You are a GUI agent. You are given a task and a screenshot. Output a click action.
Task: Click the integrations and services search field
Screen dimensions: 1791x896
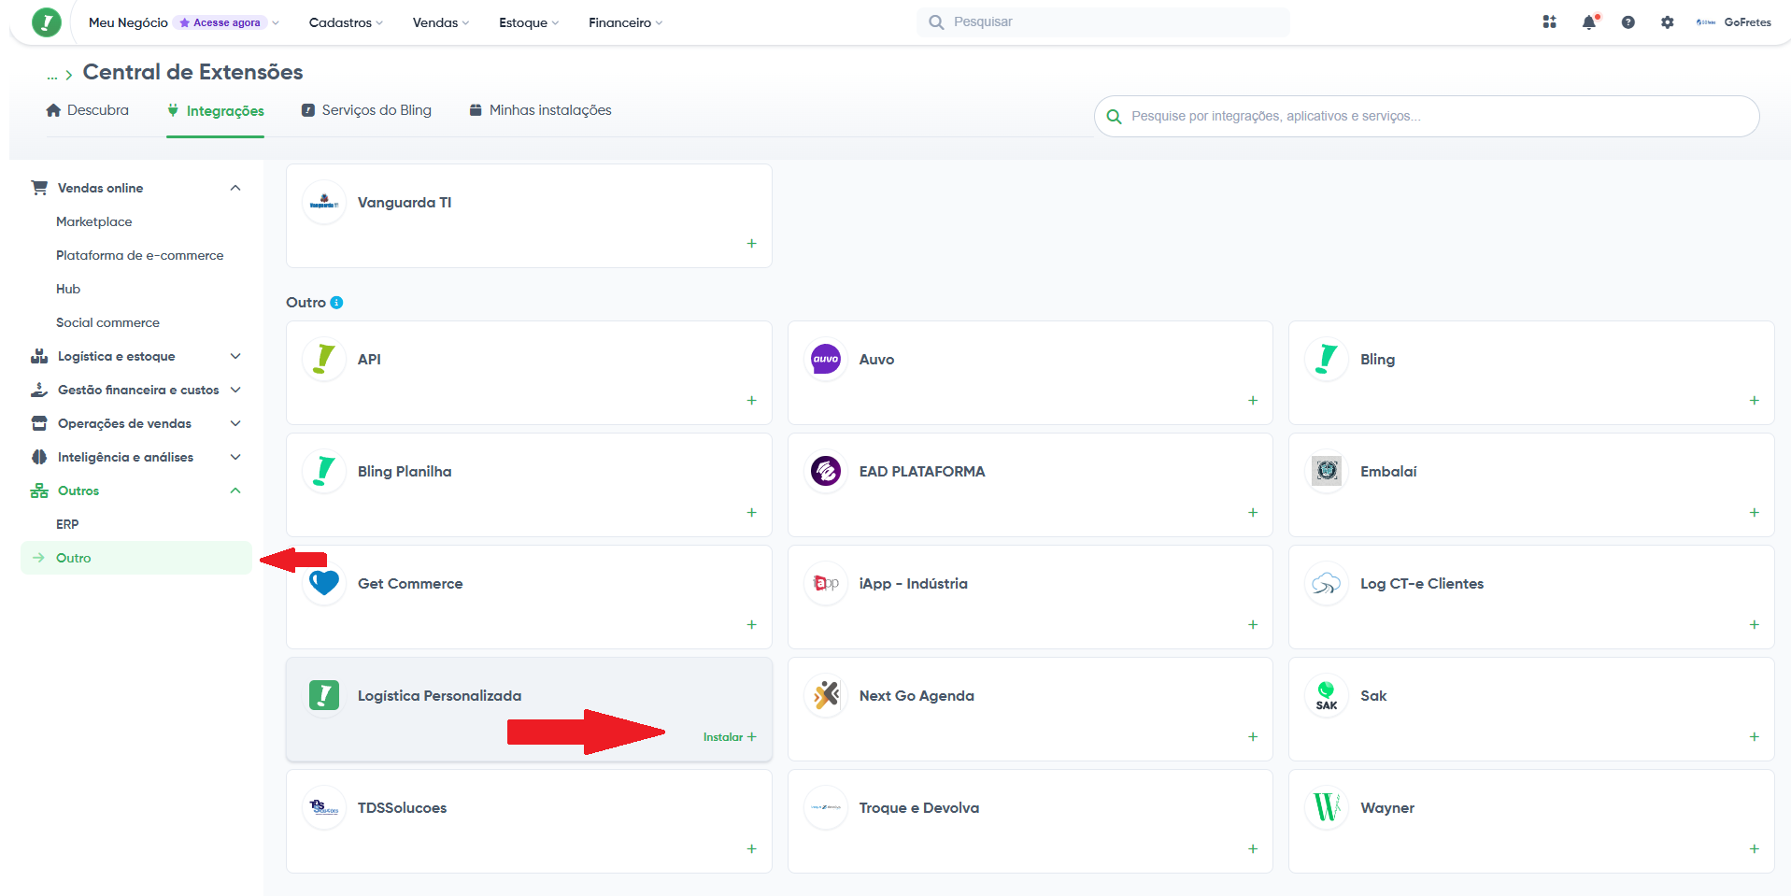point(1427,116)
